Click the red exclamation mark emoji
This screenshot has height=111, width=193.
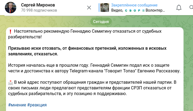pos(10,31)
